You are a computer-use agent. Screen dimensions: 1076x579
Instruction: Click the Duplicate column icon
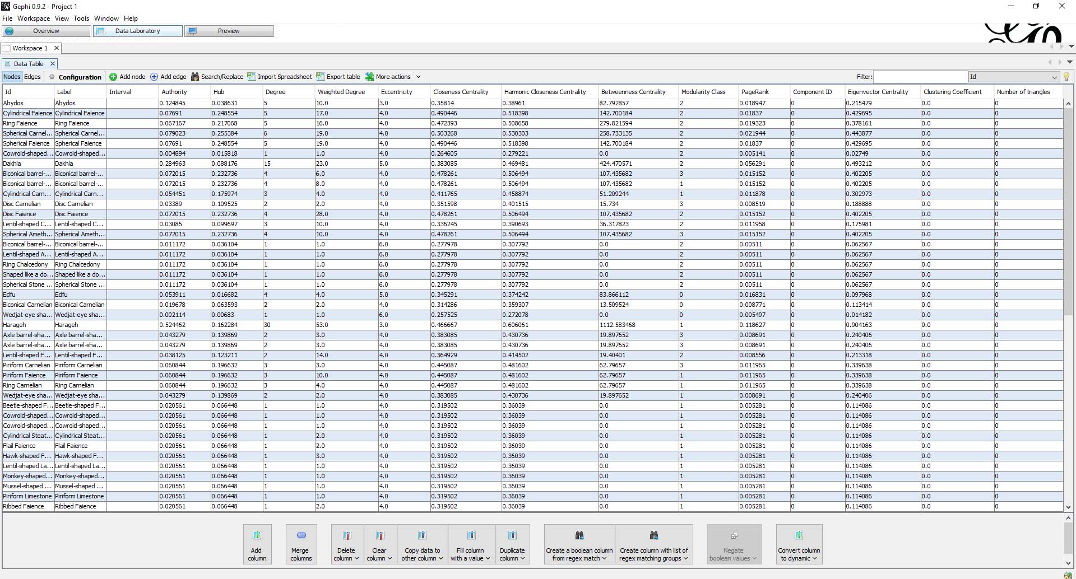pyautogui.click(x=512, y=535)
